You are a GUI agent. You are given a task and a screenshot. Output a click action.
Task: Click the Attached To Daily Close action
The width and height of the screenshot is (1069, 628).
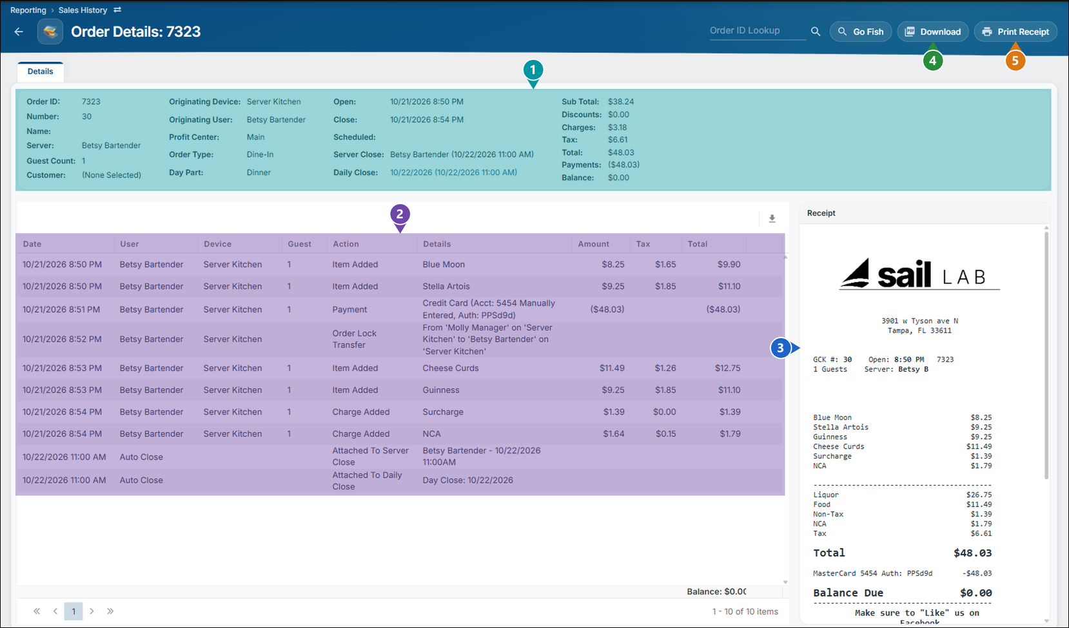[x=367, y=481]
